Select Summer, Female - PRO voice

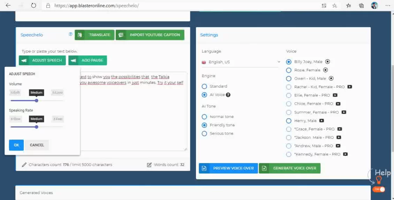point(289,112)
